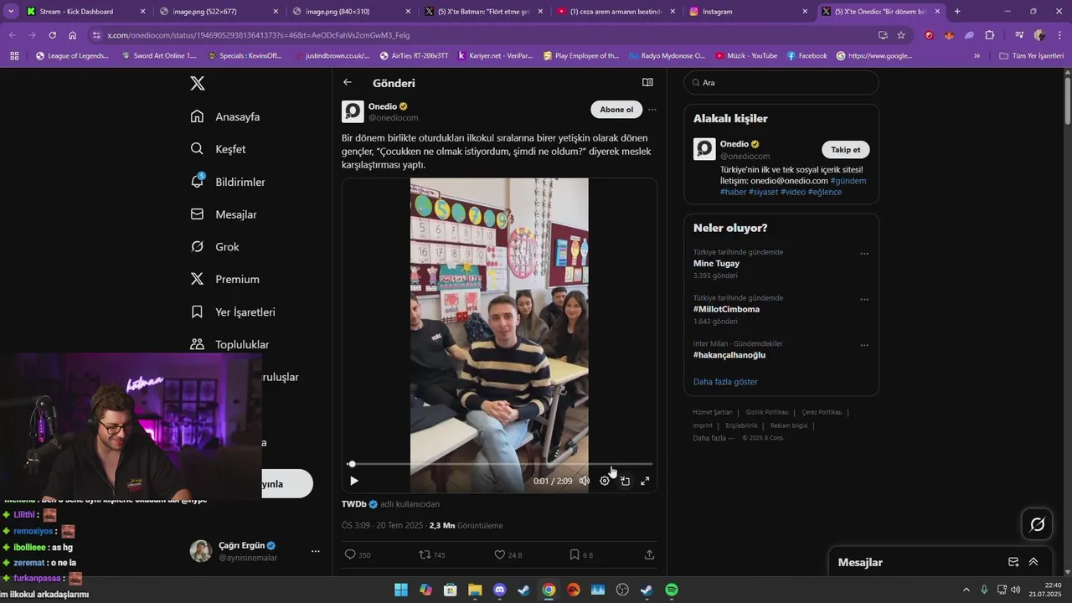Screen dimensions: 1072x603
Task: Reply to the post (350 comments)
Action: coord(358,554)
